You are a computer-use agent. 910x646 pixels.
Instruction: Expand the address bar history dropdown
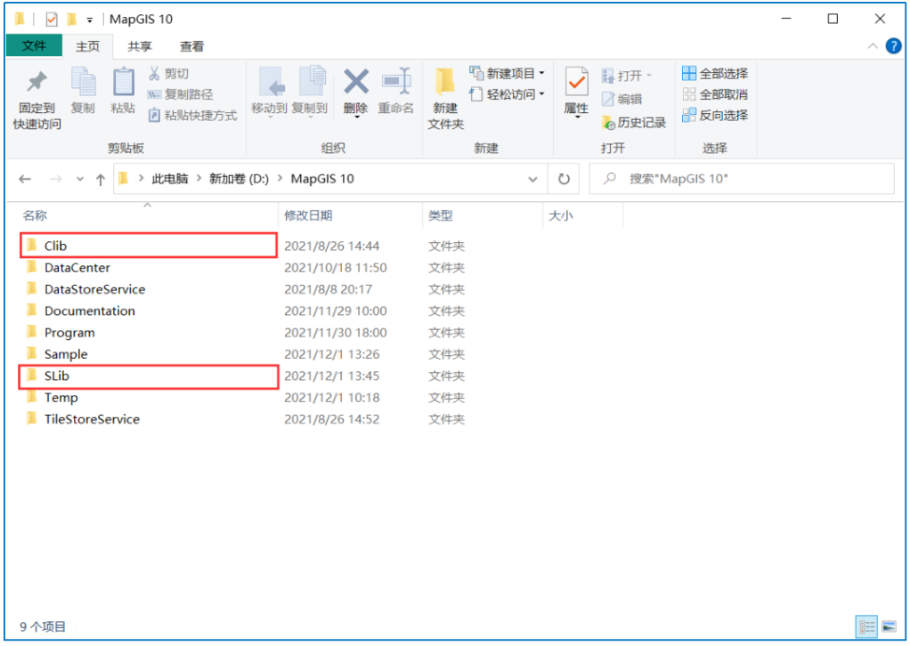[532, 179]
